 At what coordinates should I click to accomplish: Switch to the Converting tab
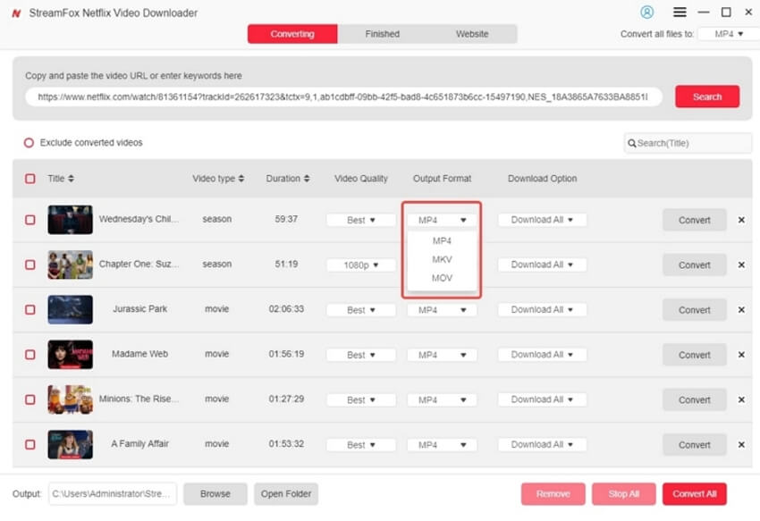pos(292,34)
